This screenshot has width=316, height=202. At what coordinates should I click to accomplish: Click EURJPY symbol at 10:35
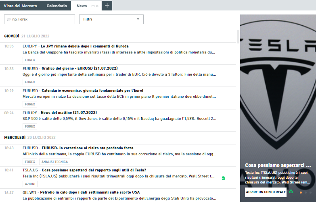tap(30, 46)
